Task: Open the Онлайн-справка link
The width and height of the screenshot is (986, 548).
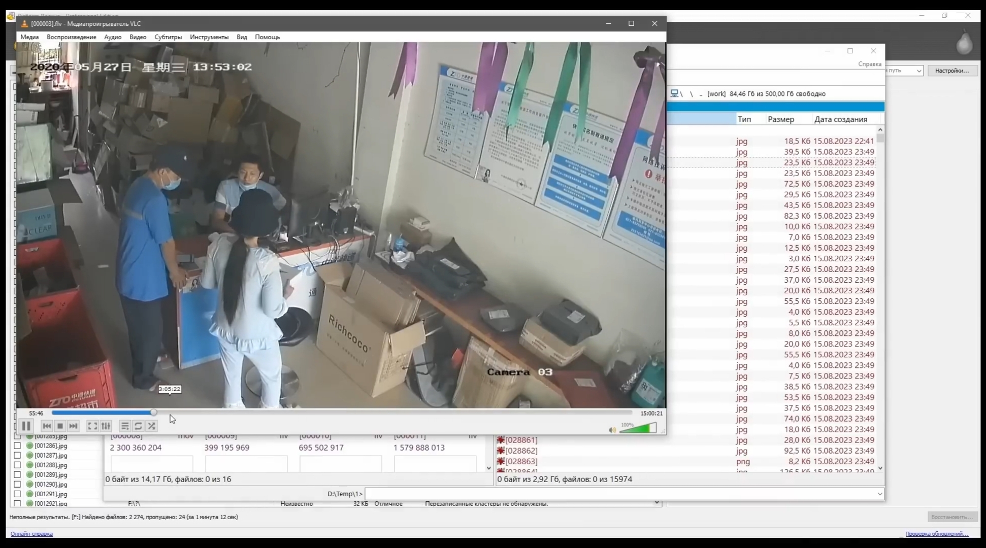Action: [31, 534]
